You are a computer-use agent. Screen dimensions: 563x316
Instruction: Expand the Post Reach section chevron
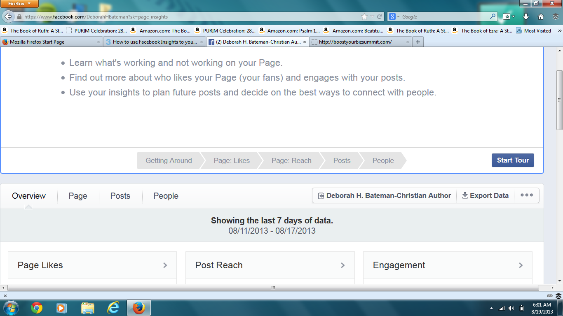342,265
